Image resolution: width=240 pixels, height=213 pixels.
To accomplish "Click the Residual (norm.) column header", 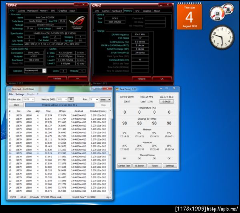I will click(98, 111).
